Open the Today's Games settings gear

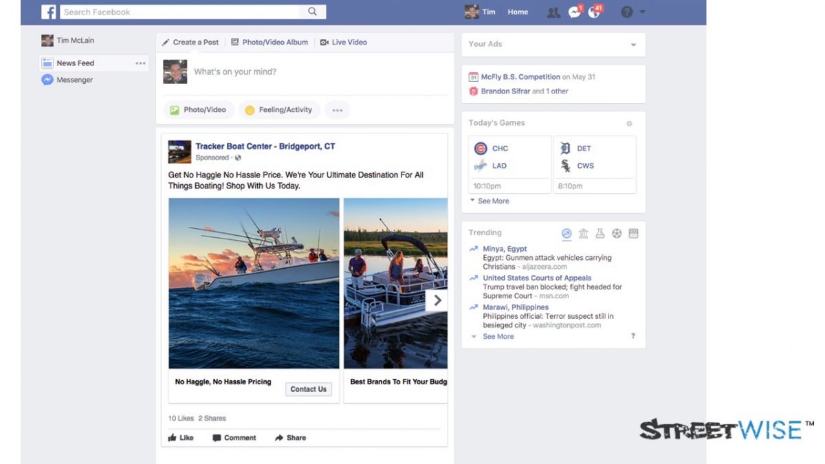point(629,124)
